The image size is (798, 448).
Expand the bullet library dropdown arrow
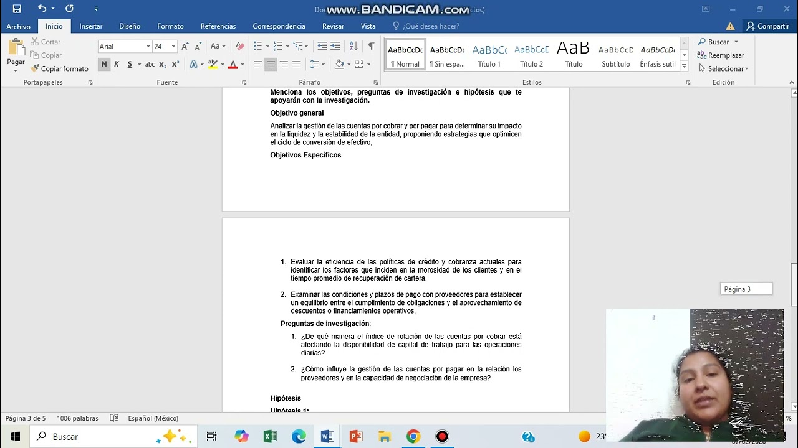click(x=267, y=46)
